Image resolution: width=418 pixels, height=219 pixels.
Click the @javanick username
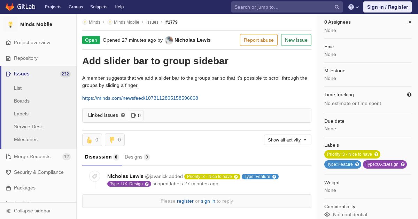click(156, 176)
